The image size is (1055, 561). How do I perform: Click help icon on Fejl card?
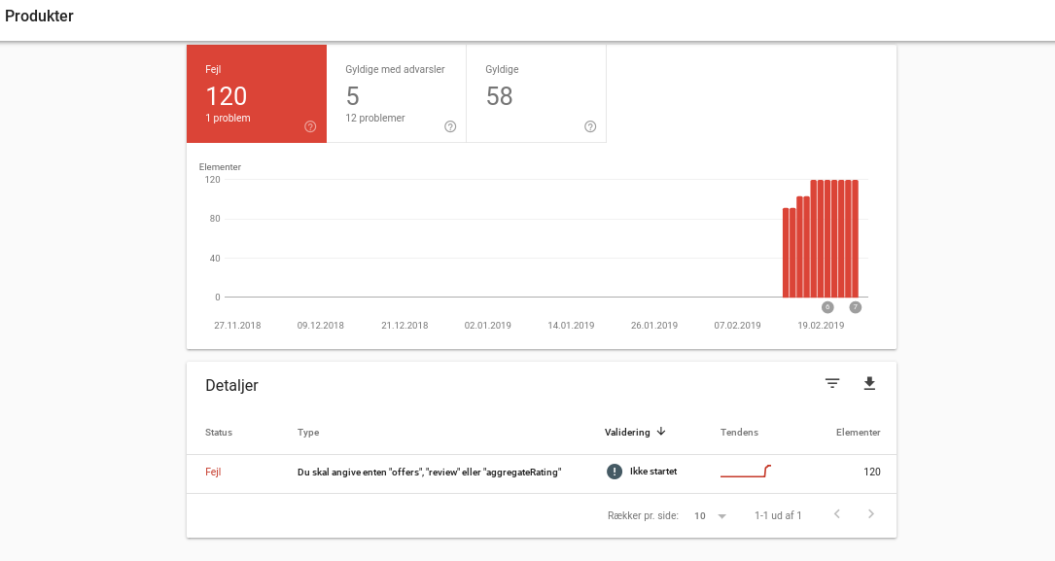(x=310, y=126)
